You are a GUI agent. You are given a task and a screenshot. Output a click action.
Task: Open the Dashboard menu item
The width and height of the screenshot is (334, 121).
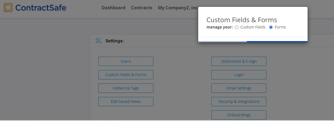coord(114,8)
